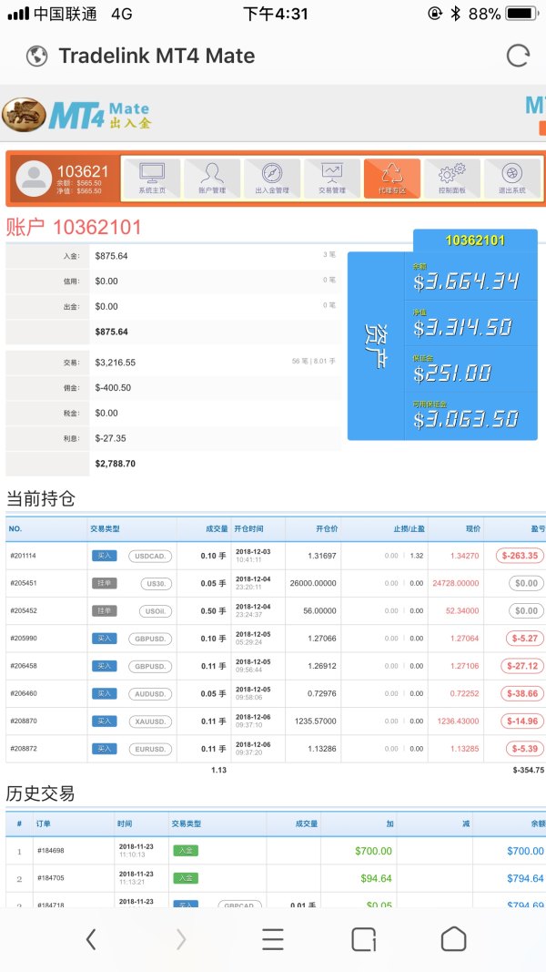Screen dimensions: 546x972
Task: Select the highlighted 代理专区 agent zone
Action: point(391,178)
